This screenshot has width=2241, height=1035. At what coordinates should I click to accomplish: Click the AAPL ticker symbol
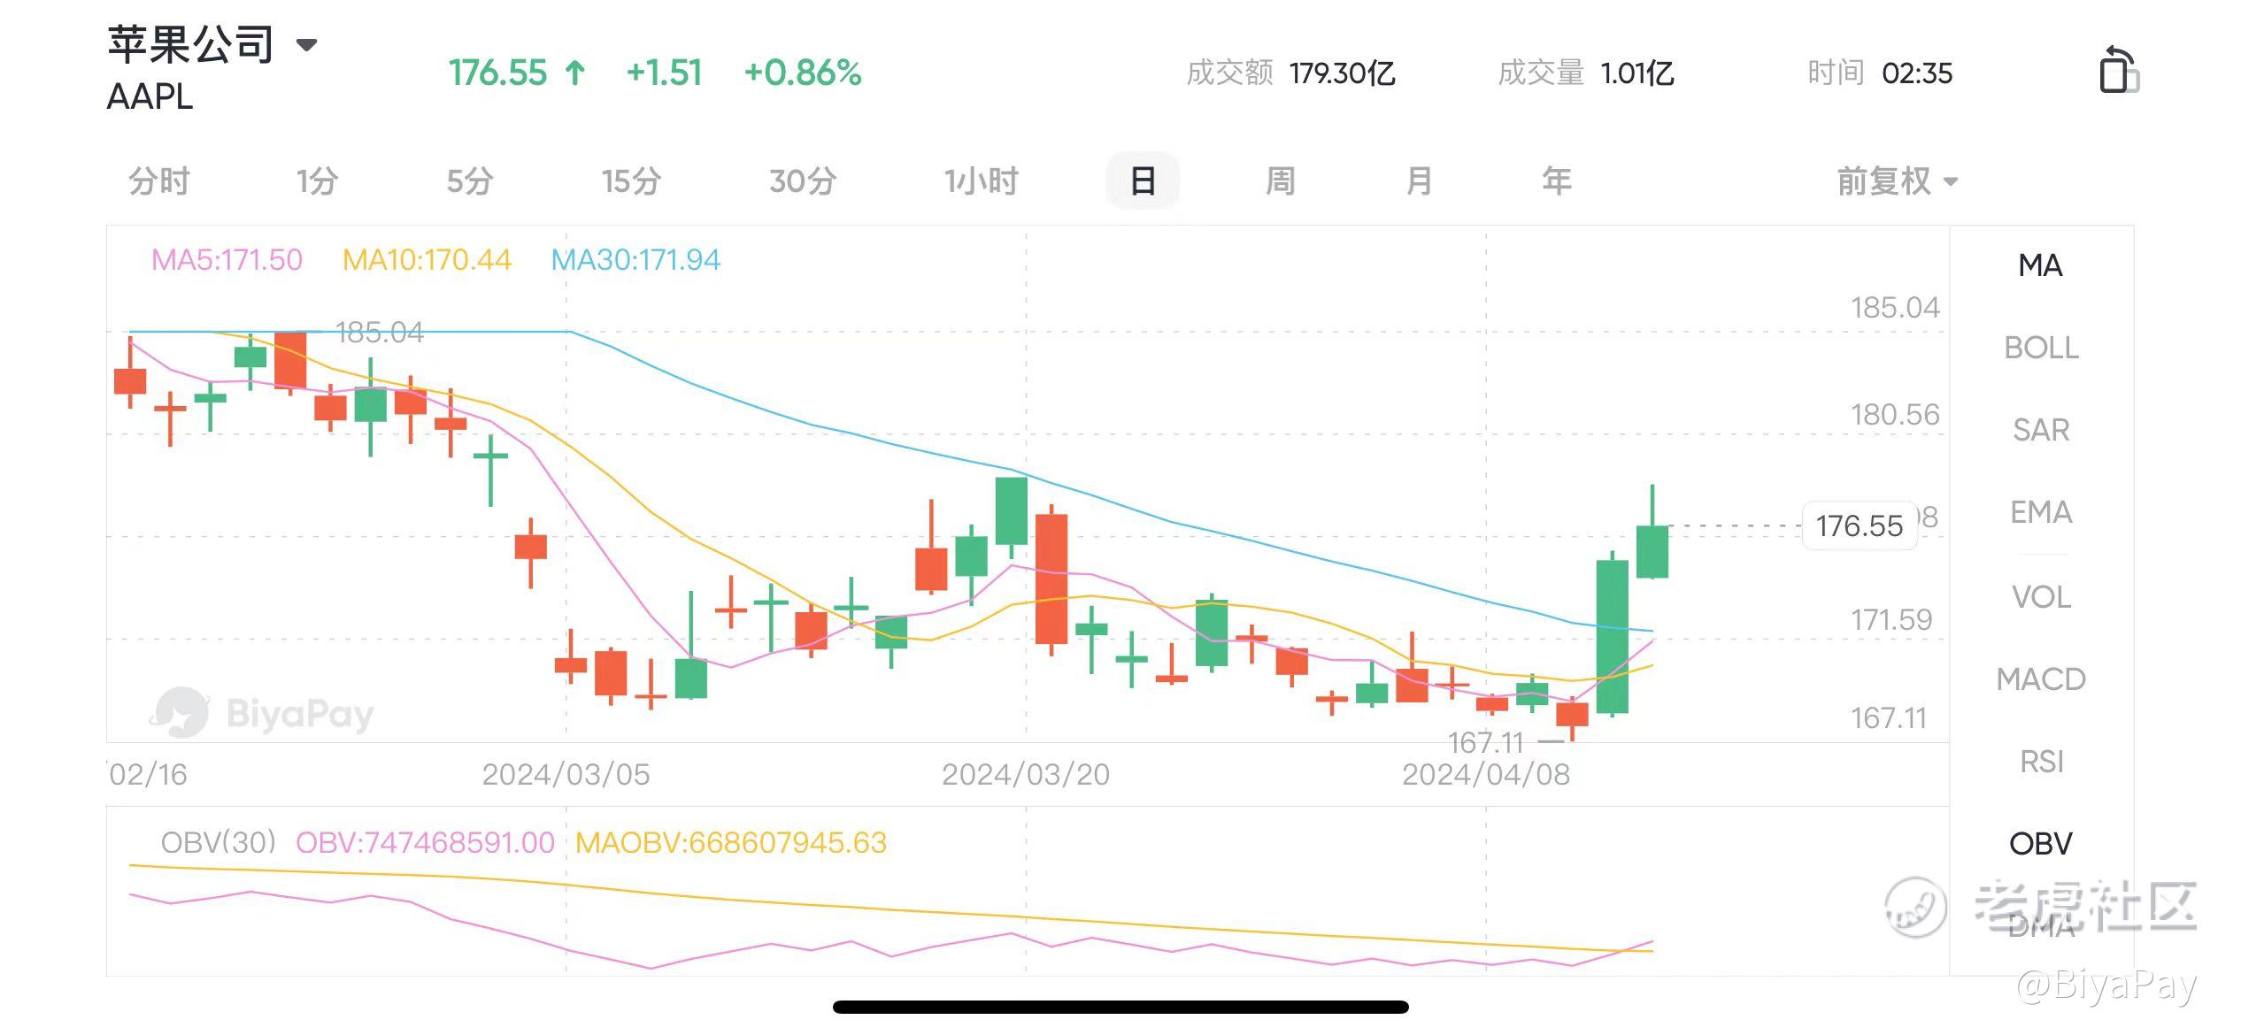point(150,96)
